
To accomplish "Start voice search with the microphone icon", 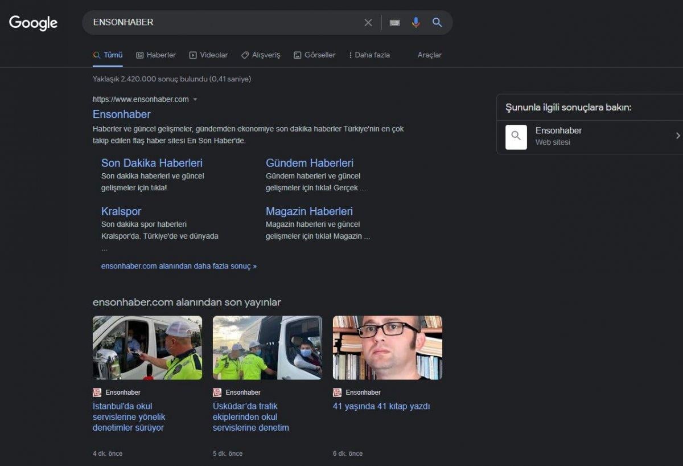I will click(415, 22).
